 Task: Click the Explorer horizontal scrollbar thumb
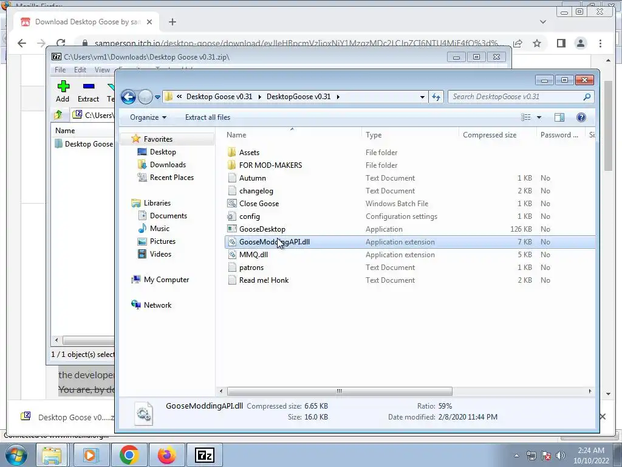(339, 391)
